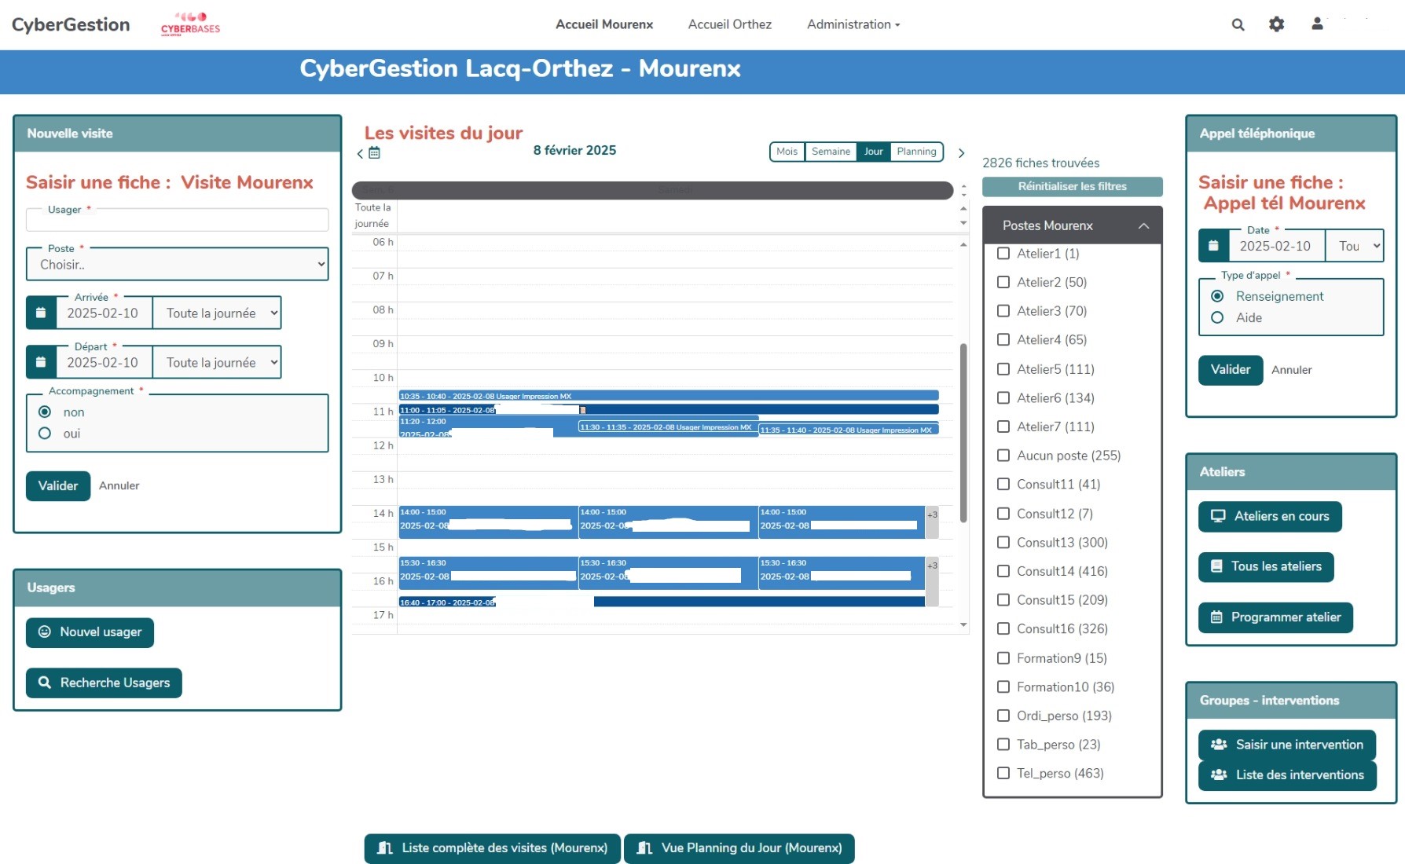Switch calendar to Mois view
The width and height of the screenshot is (1405, 864).
[787, 152]
